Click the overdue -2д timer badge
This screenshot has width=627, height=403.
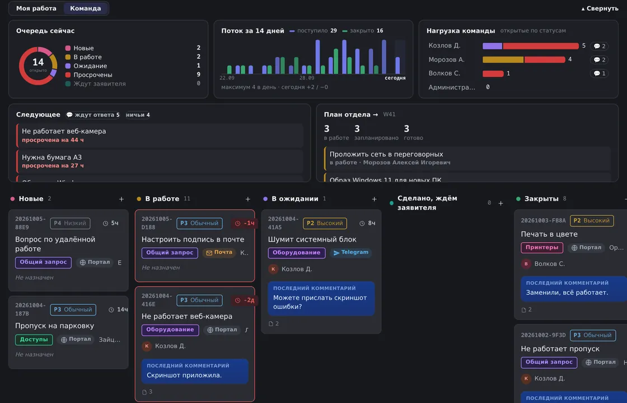point(245,300)
